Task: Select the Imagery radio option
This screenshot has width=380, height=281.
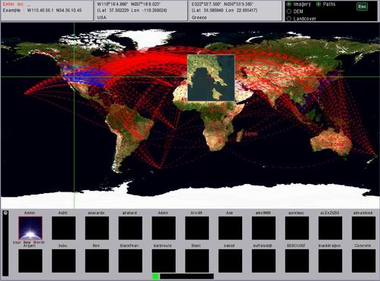Action: (289, 5)
